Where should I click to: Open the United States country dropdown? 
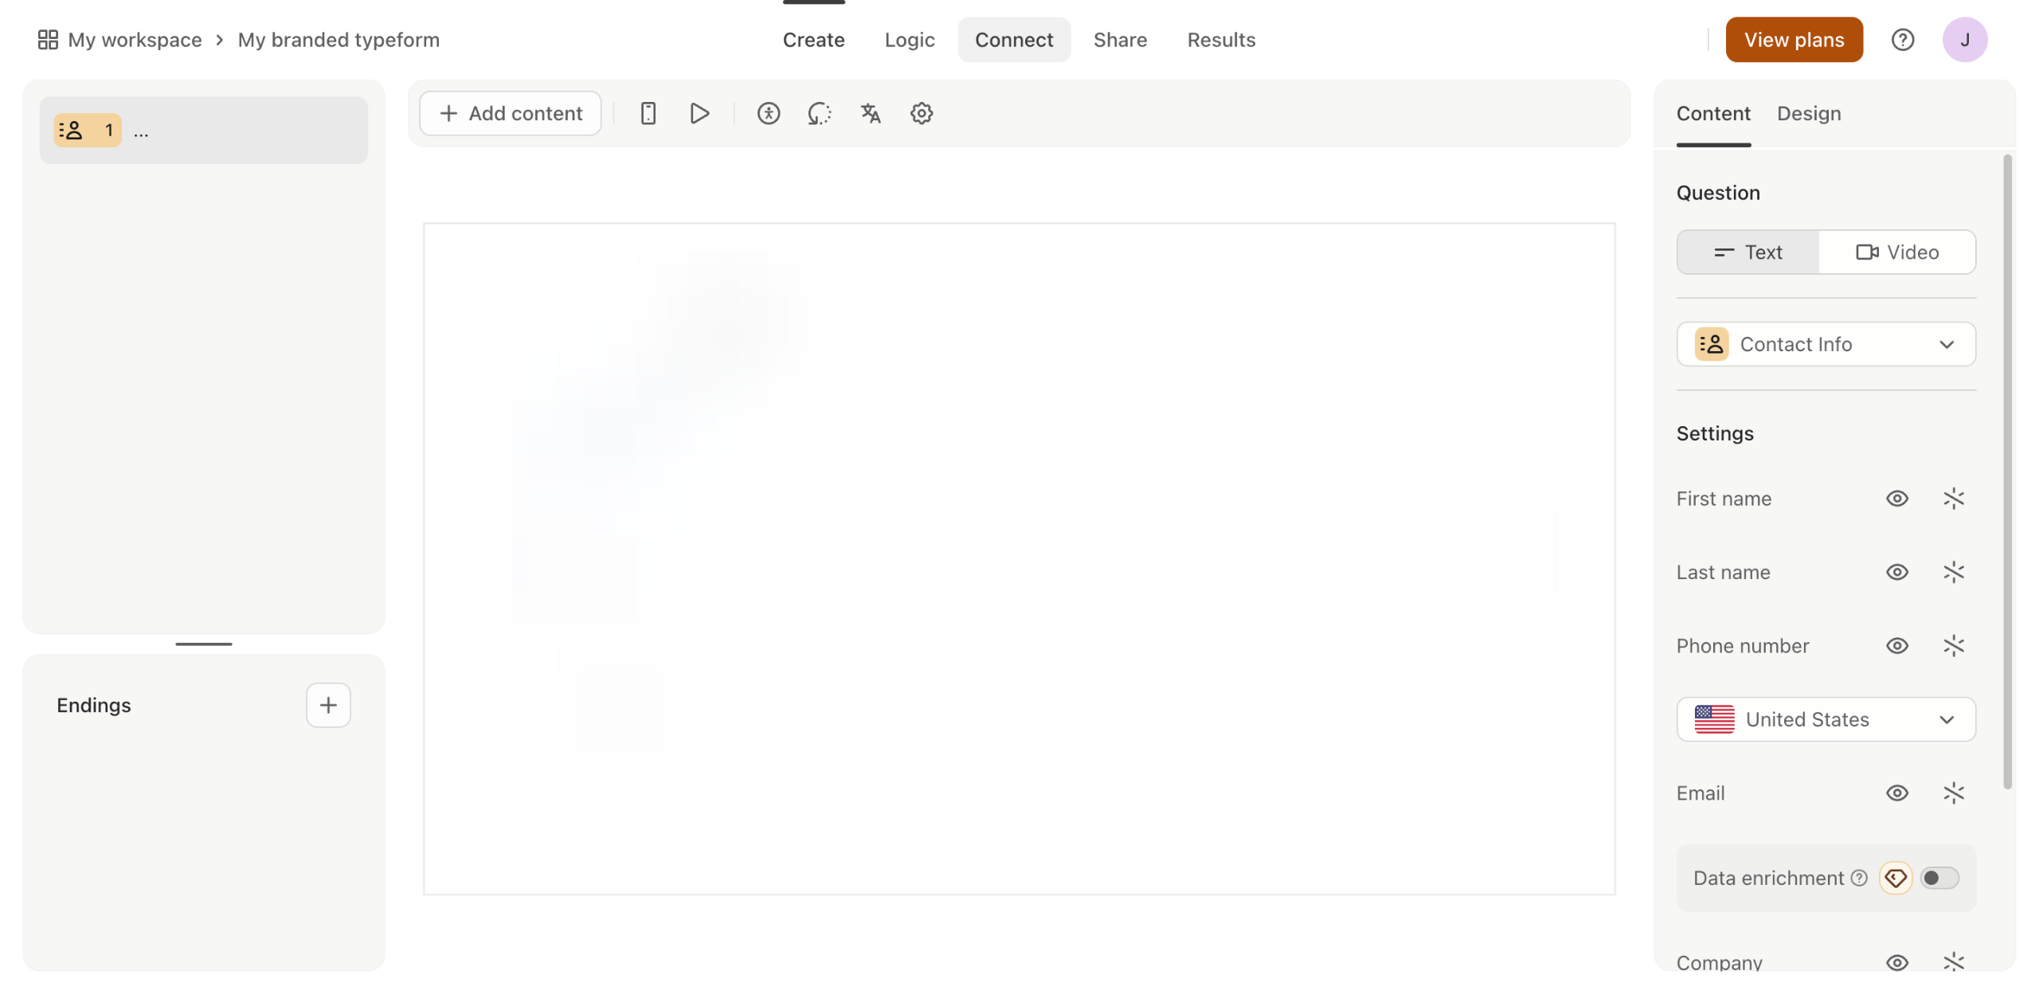click(x=1826, y=719)
